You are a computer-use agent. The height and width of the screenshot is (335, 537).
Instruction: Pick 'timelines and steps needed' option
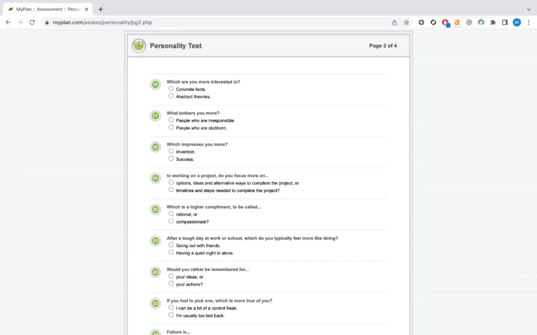tap(171, 190)
